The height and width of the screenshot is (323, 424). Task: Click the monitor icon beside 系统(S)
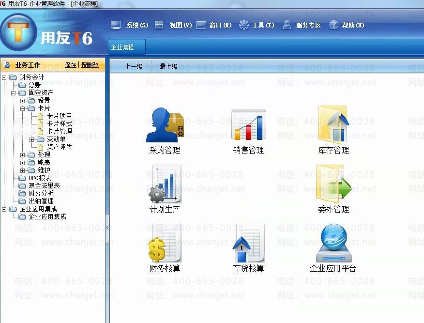[116, 25]
